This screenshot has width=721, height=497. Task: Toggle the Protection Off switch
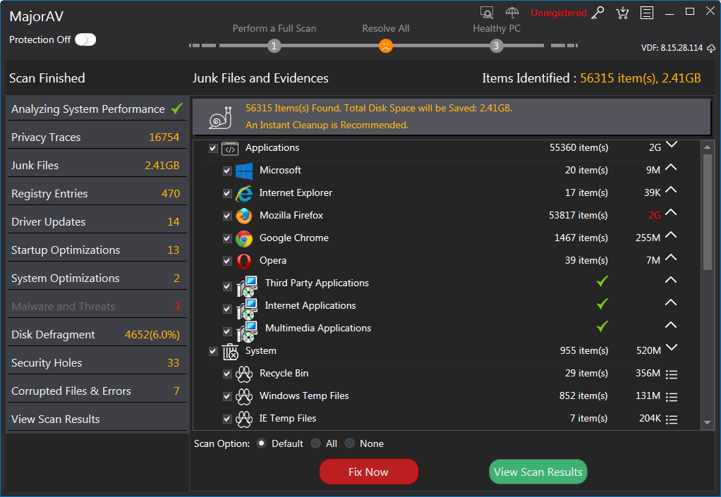[x=85, y=39]
